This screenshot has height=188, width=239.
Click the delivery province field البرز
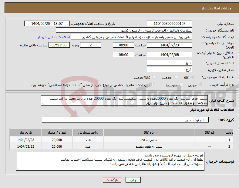tap(170, 63)
